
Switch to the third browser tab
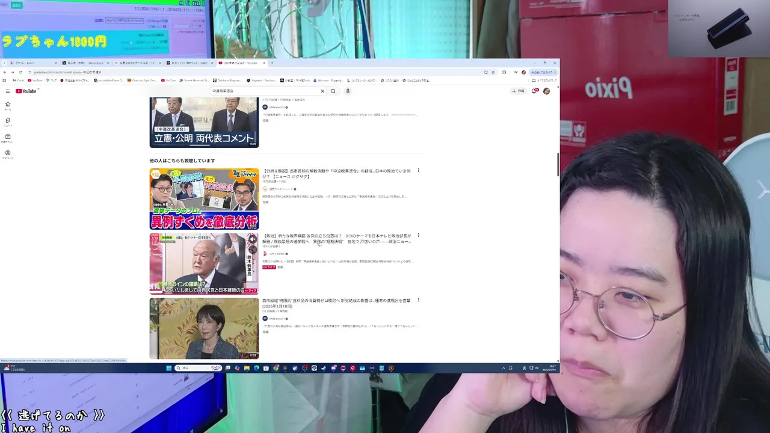click(137, 63)
